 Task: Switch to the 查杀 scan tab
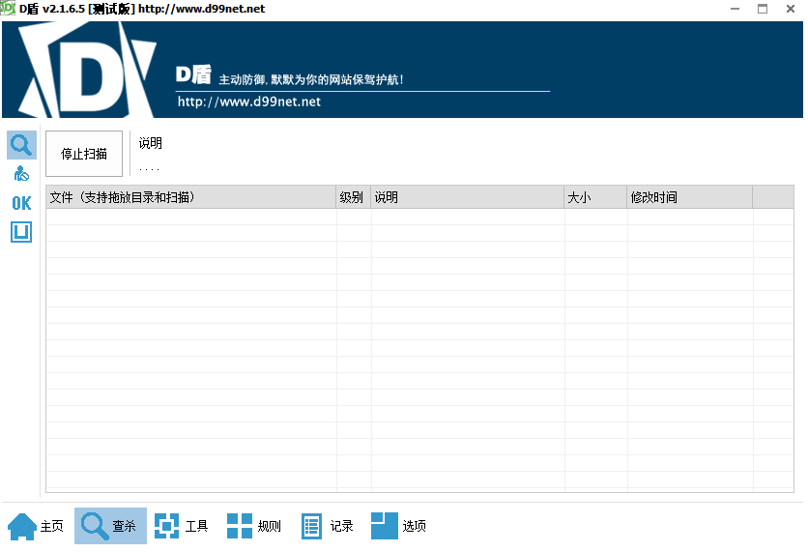pos(110,526)
